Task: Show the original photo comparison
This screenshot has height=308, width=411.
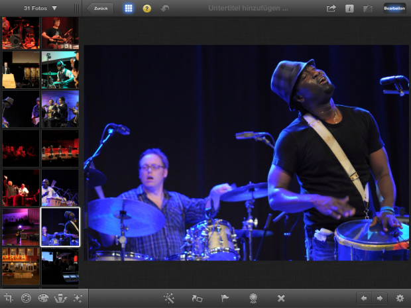Action: (368, 9)
